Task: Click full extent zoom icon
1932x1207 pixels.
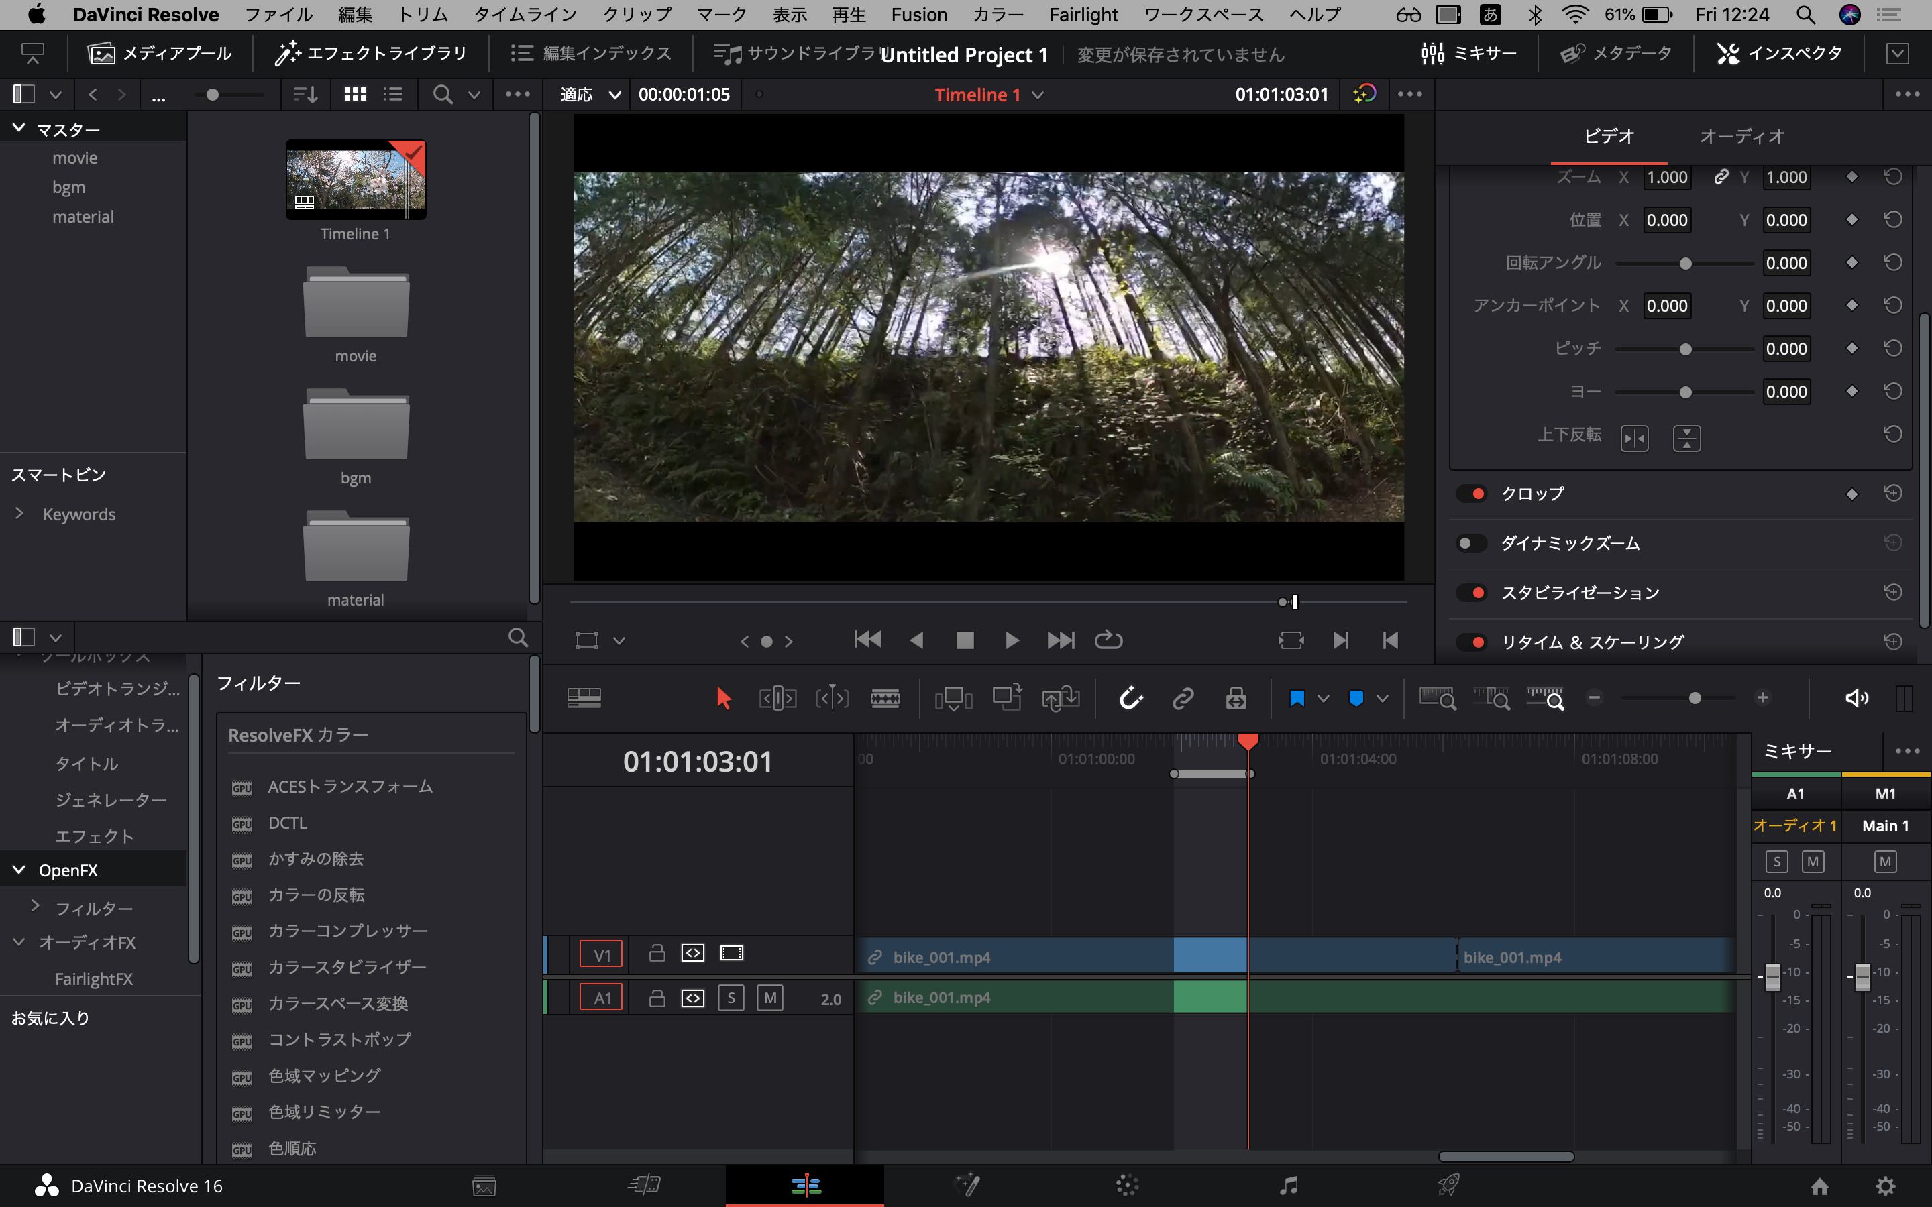Action: pyautogui.click(x=1437, y=699)
